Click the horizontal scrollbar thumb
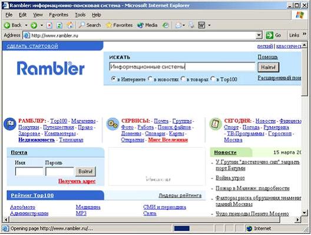311x235 pixels. [x=144, y=219]
